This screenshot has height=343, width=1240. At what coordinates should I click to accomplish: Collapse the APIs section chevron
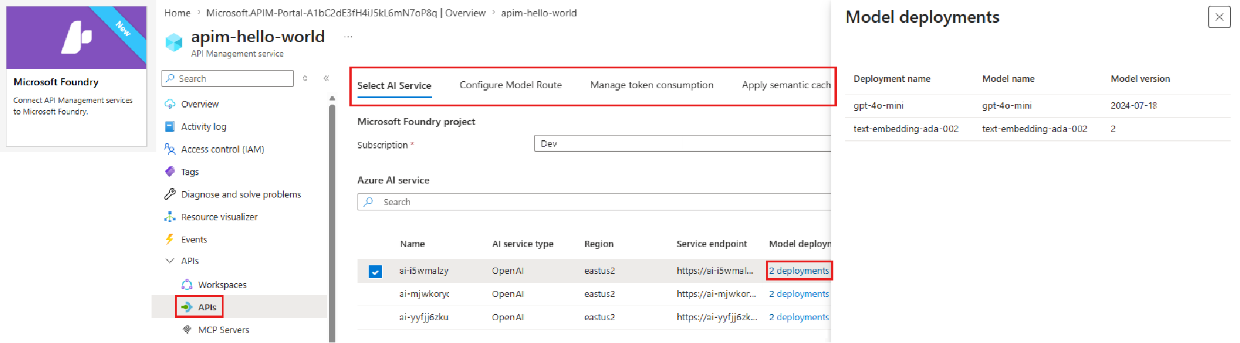coord(170,261)
